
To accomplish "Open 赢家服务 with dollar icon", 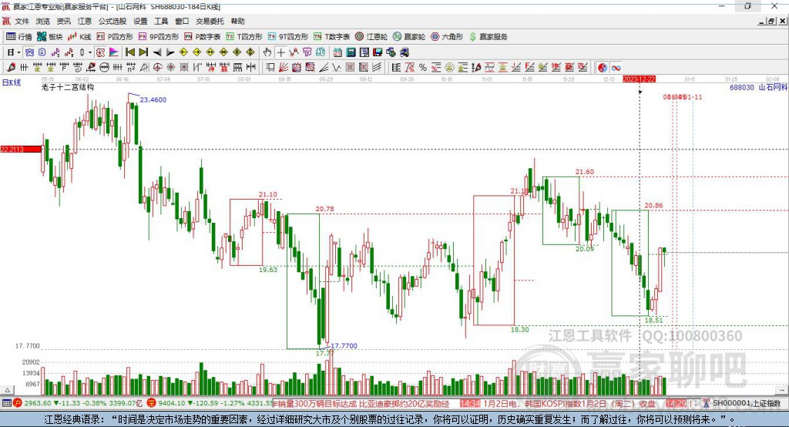I will pyautogui.click(x=488, y=37).
